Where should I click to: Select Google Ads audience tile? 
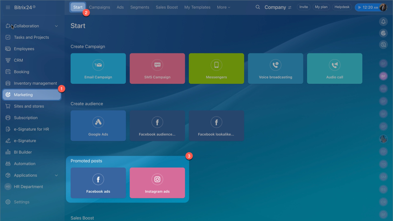point(98,126)
